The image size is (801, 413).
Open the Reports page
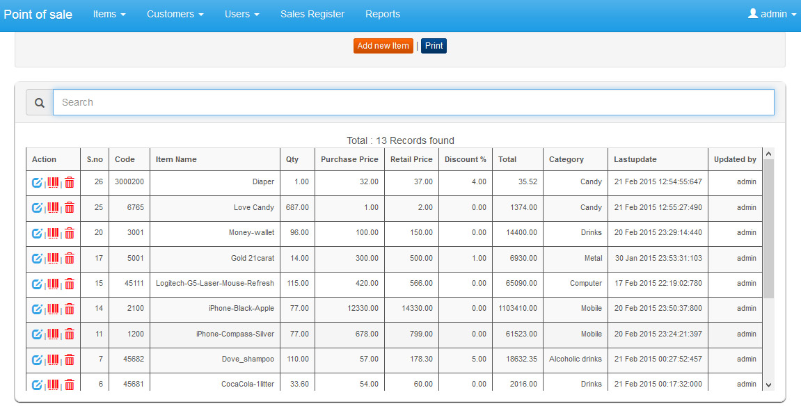pos(383,15)
